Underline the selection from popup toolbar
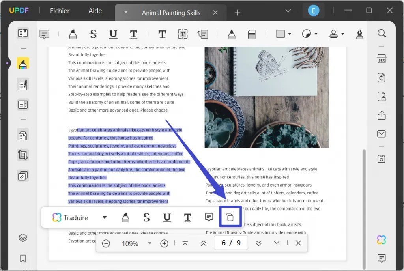Image resolution: width=404 pixels, height=271 pixels. (x=167, y=217)
